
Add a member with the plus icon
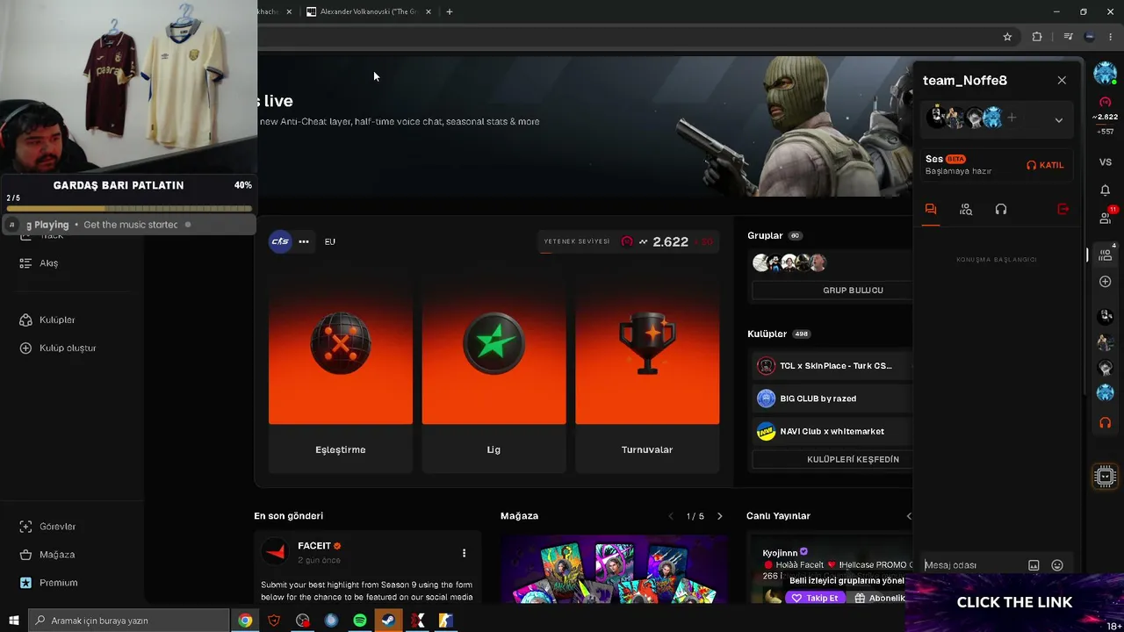click(x=1012, y=117)
